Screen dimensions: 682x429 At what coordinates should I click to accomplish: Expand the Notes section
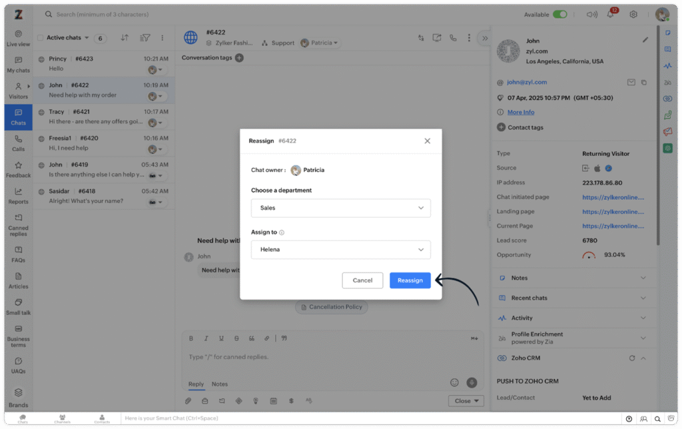(643, 278)
